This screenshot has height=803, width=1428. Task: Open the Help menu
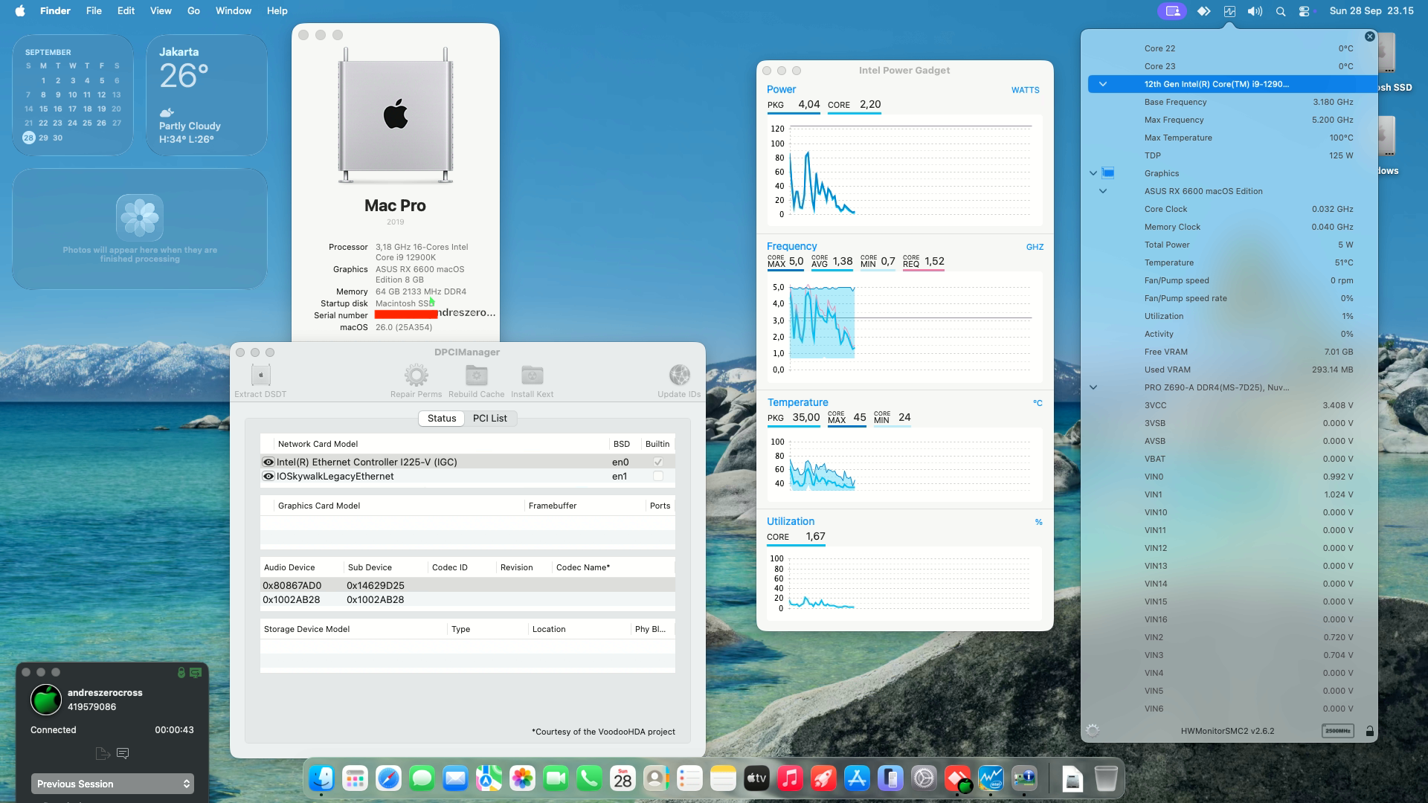tap(277, 11)
